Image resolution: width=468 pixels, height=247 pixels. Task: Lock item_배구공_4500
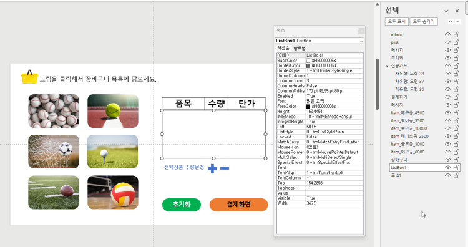pos(456,113)
